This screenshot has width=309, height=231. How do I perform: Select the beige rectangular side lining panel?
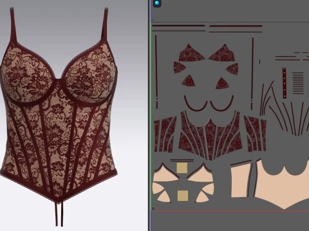[x=241, y=180]
